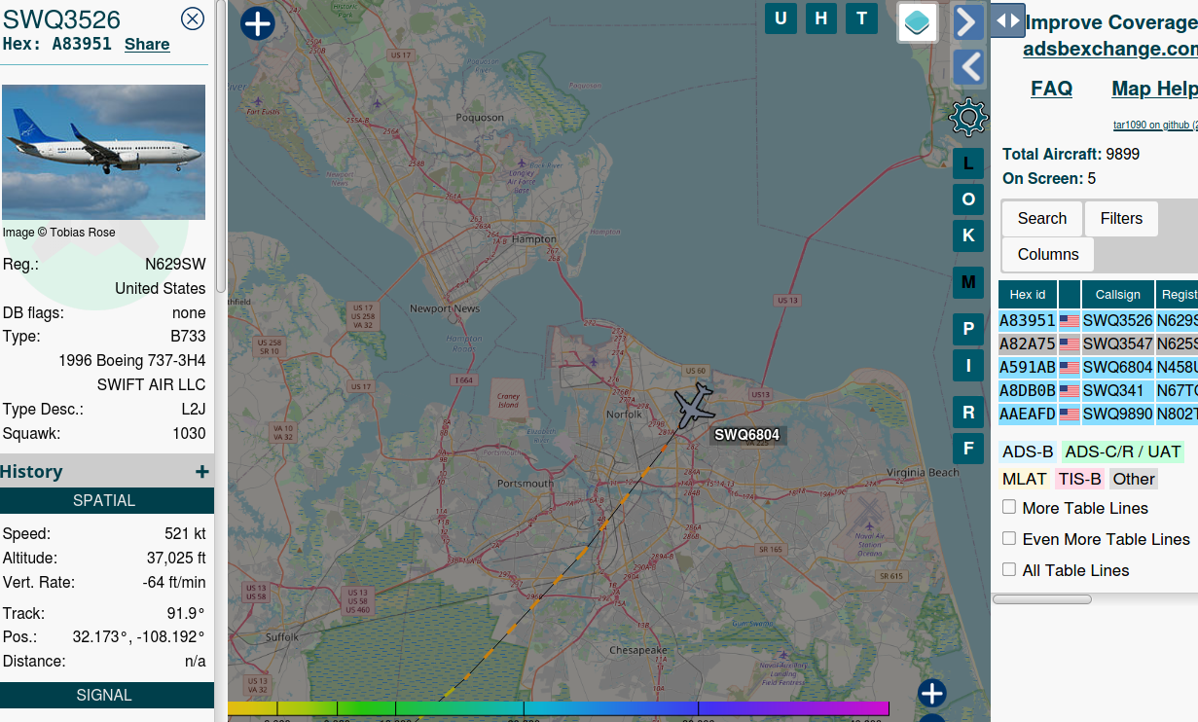Enable More Table Lines checkbox
Screen dimensions: 1198x722
pos(1009,507)
